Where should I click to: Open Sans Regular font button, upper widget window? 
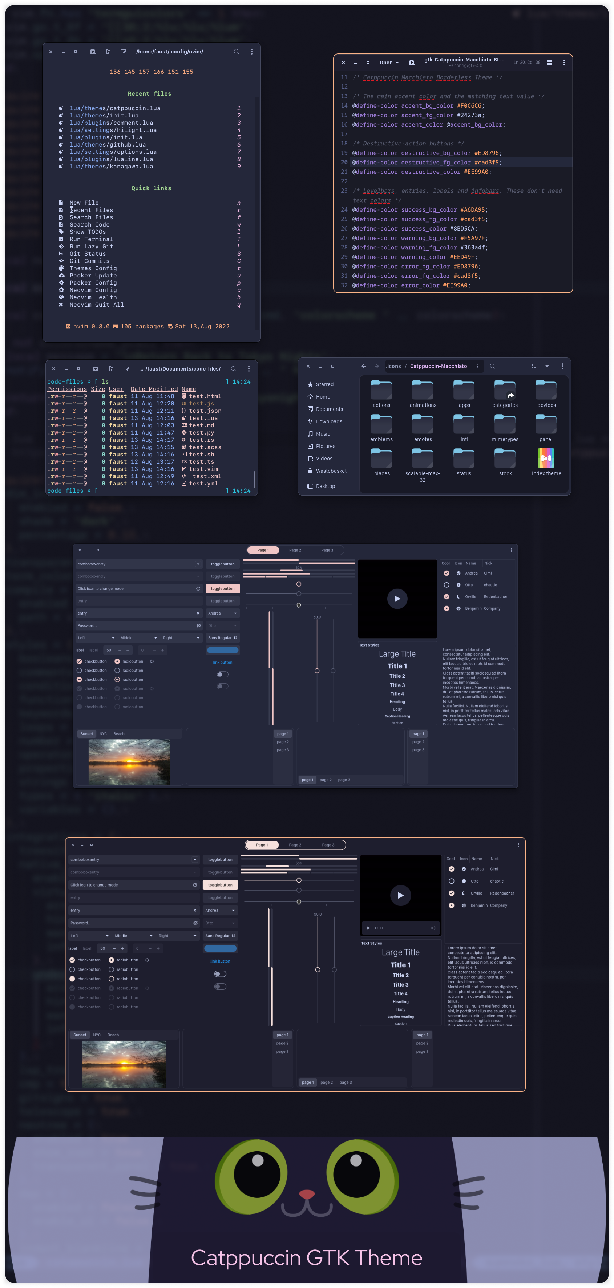(x=223, y=637)
